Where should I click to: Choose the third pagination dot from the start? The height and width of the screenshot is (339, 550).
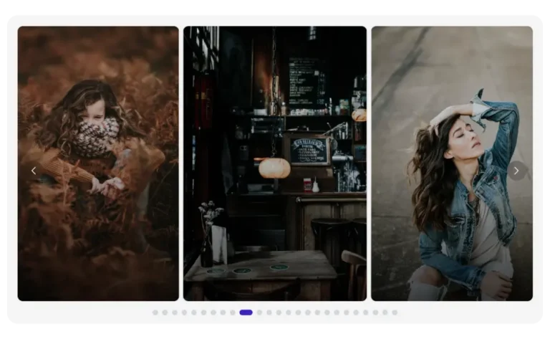[175, 312]
